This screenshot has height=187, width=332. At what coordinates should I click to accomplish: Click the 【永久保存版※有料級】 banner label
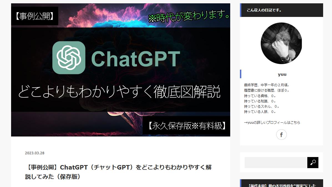(x=186, y=126)
